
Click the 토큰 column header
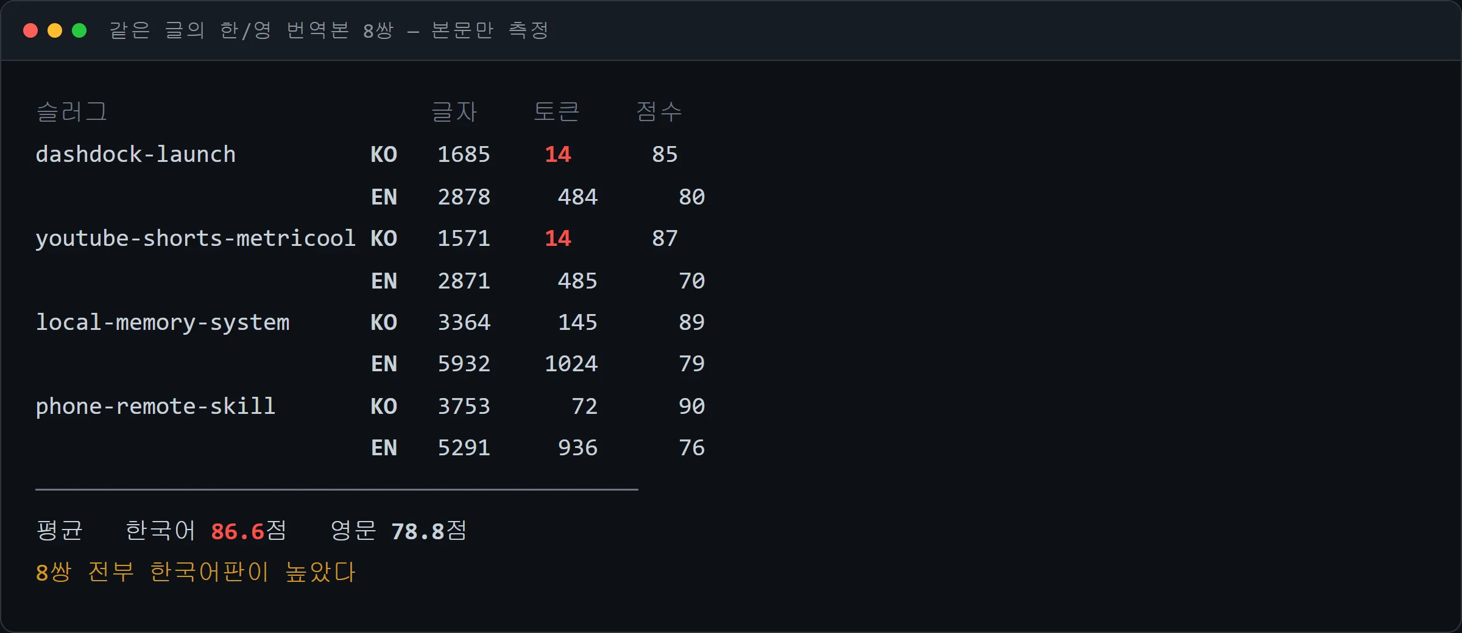coord(557,112)
